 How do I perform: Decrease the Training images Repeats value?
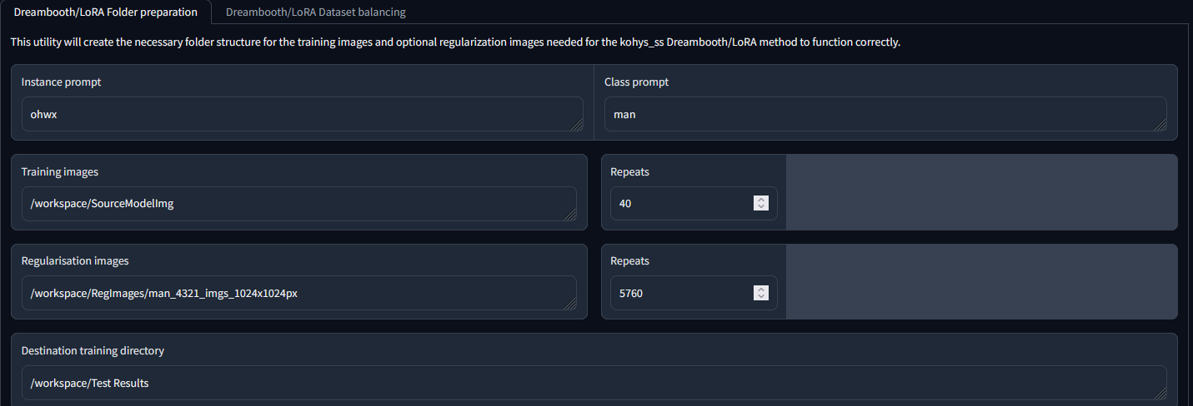[x=760, y=206]
